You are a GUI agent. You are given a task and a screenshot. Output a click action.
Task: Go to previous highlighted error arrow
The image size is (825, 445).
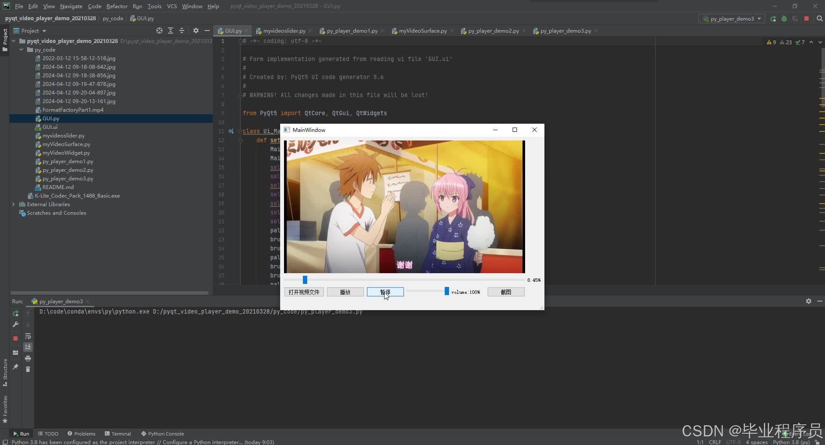pos(811,42)
